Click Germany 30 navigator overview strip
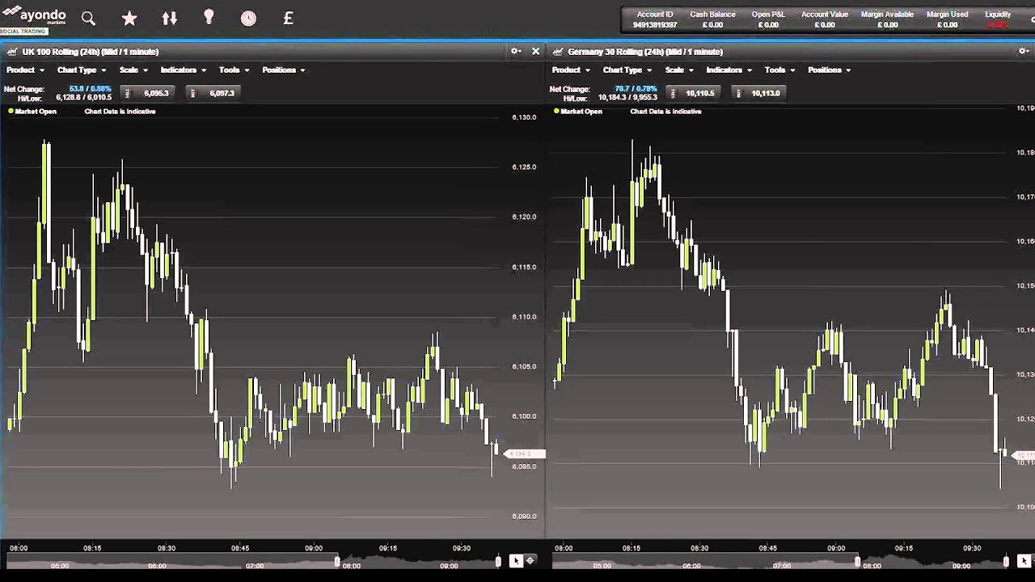The image size is (1035, 582). coord(780,562)
